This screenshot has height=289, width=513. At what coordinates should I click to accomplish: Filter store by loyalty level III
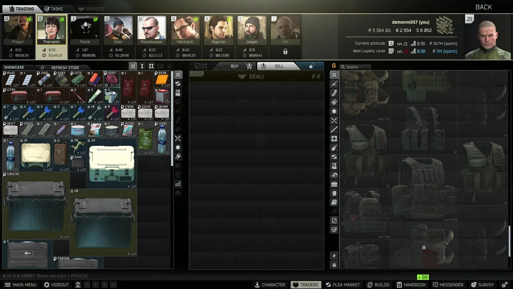tap(160, 66)
